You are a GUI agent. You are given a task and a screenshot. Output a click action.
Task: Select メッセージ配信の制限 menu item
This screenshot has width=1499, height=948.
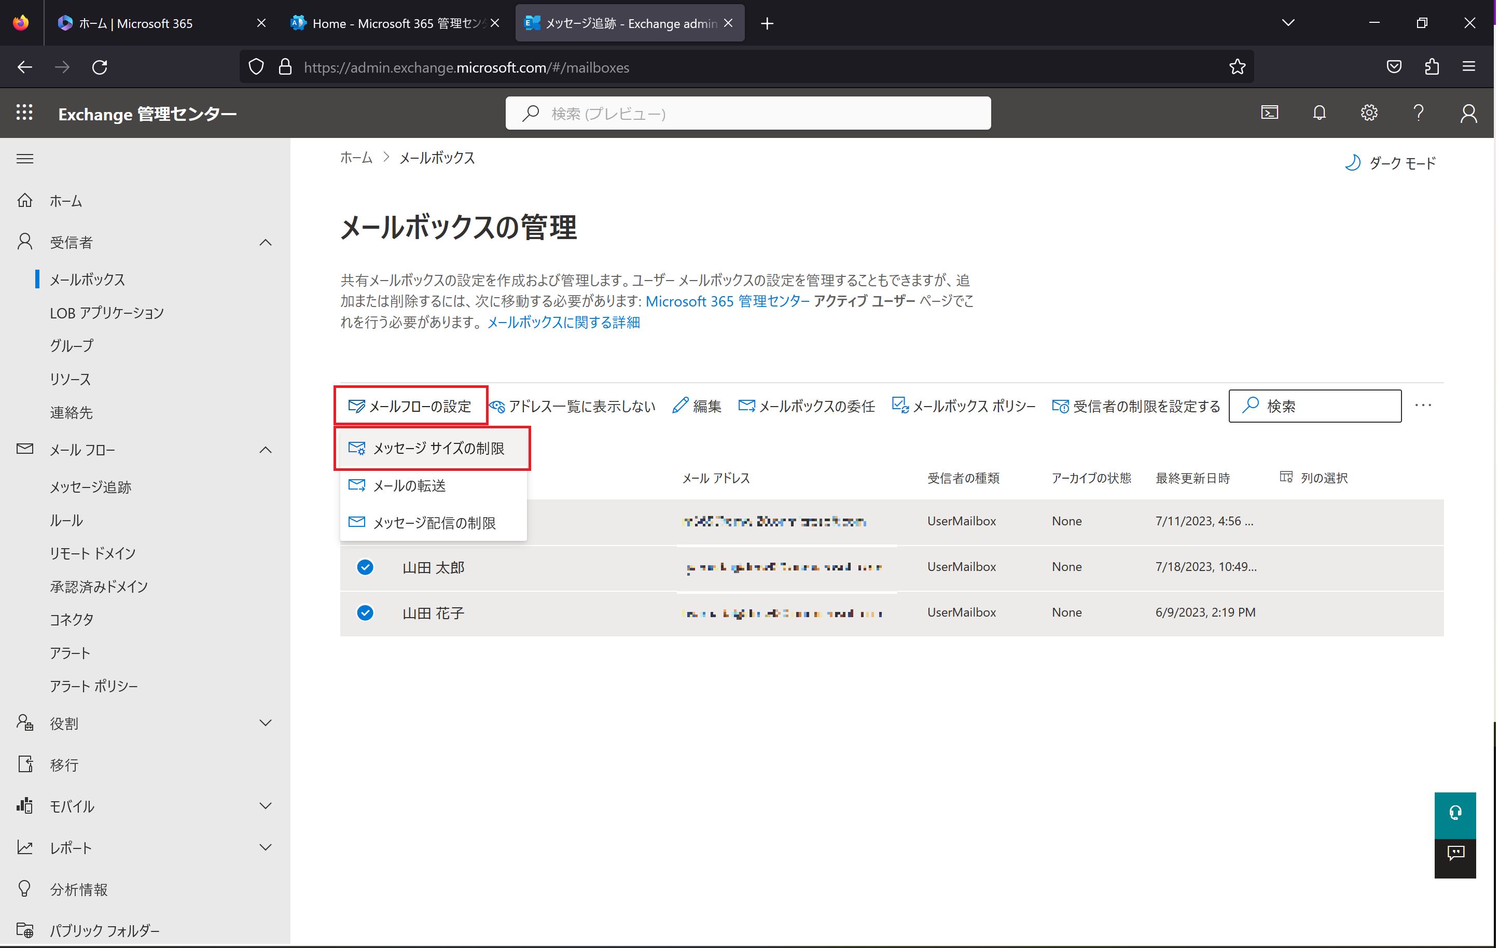tap(433, 522)
